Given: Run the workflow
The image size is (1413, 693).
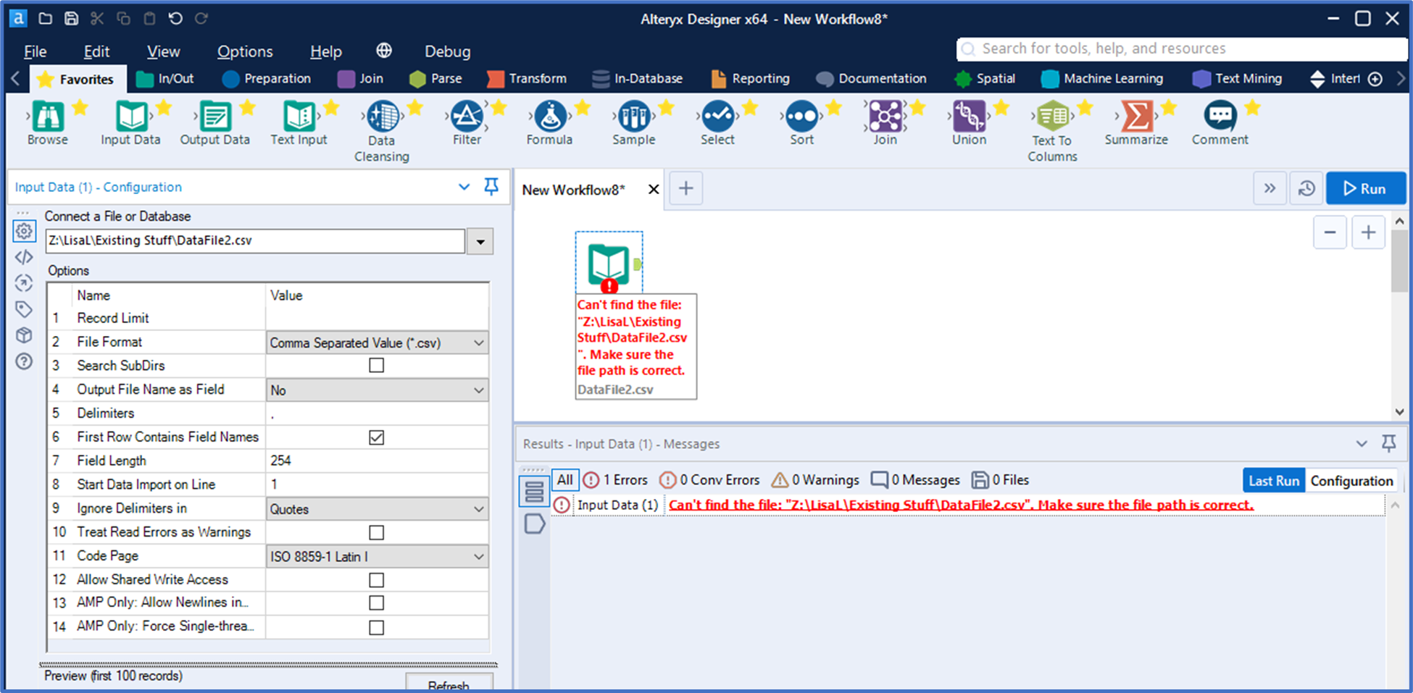Looking at the screenshot, I should (1365, 189).
